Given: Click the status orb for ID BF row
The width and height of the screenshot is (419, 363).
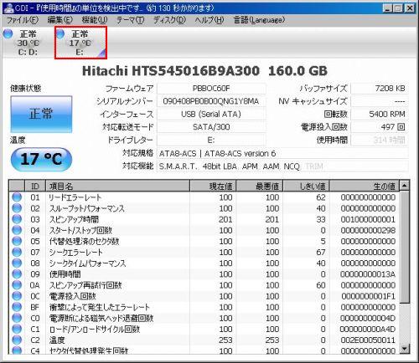Looking at the screenshot, I should pyautogui.click(x=17, y=307).
